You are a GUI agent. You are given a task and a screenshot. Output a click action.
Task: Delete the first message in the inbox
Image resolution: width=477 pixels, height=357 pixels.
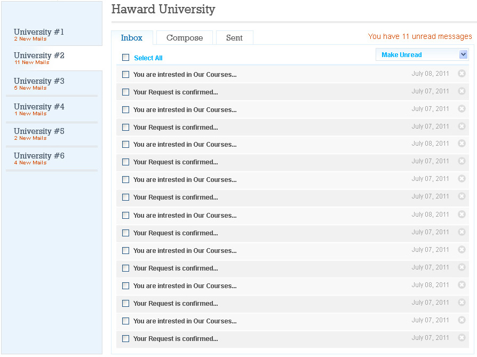[x=462, y=74]
